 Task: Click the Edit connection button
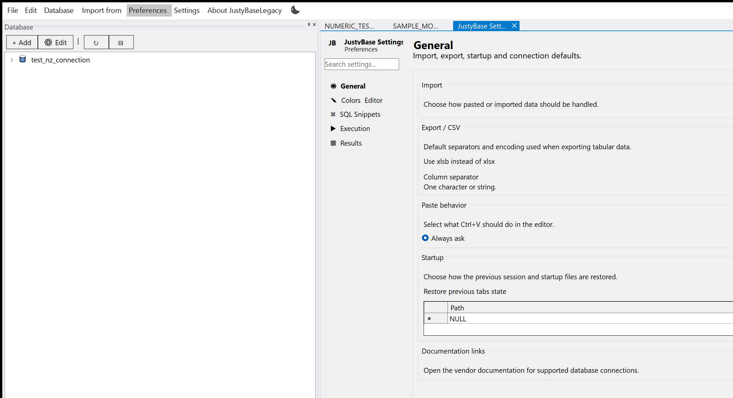pos(56,42)
